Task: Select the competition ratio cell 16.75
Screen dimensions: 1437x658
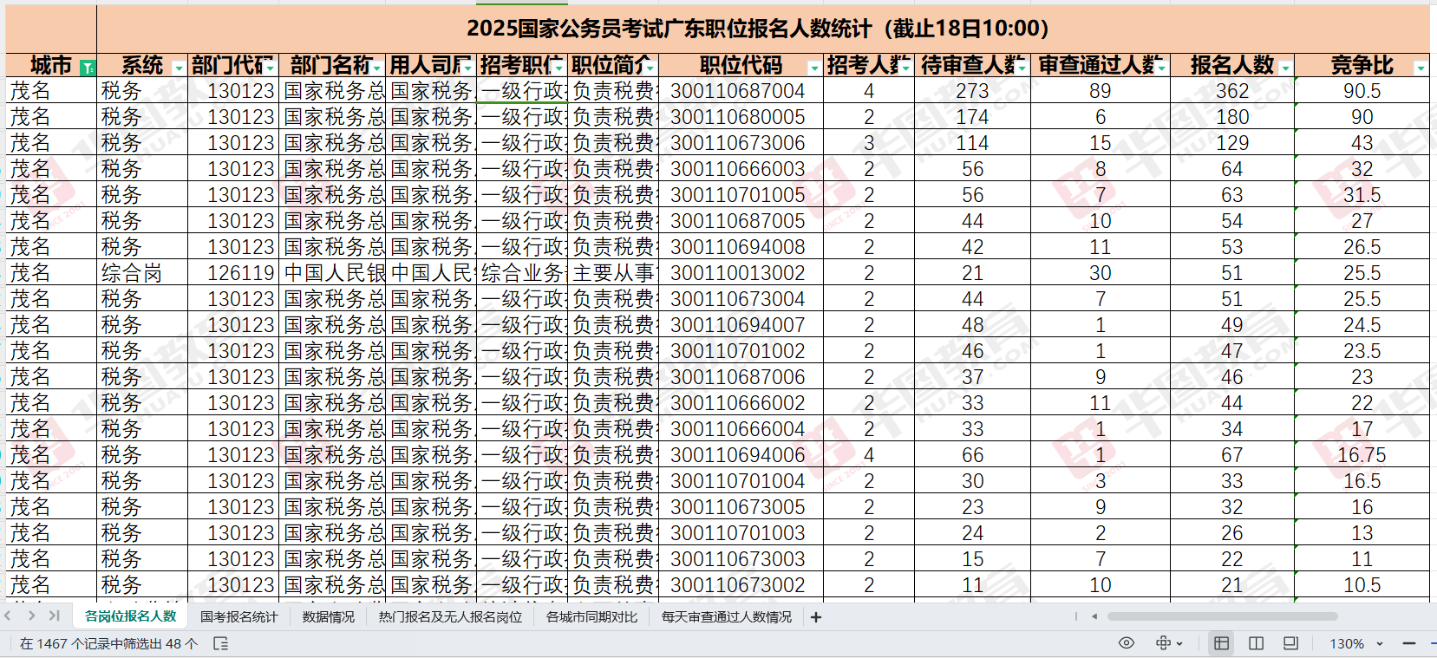Action: (1362, 455)
